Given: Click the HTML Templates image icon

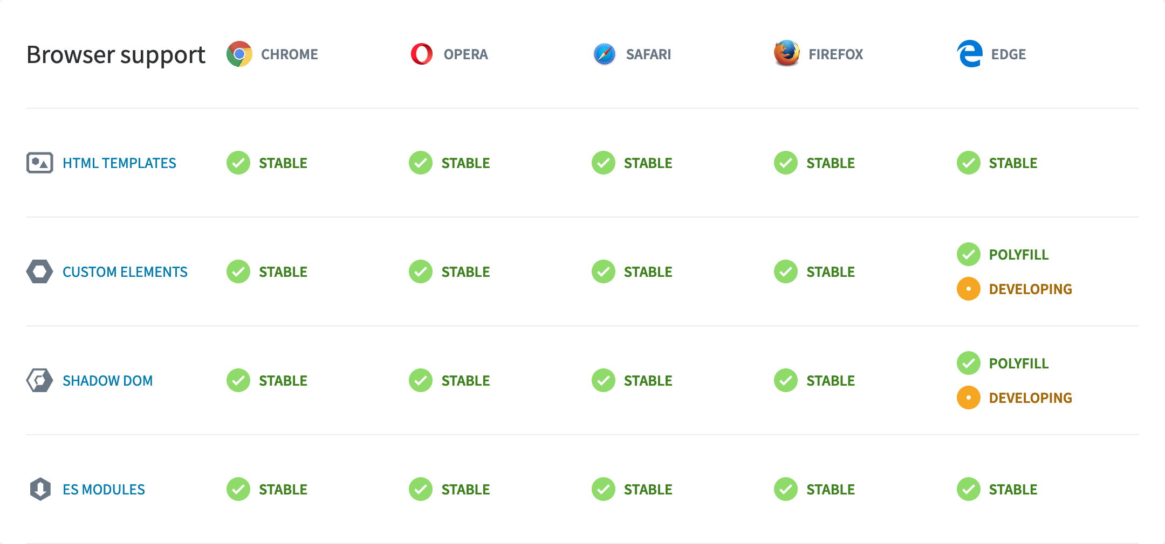Looking at the screenshot, I should click(40, 163).
